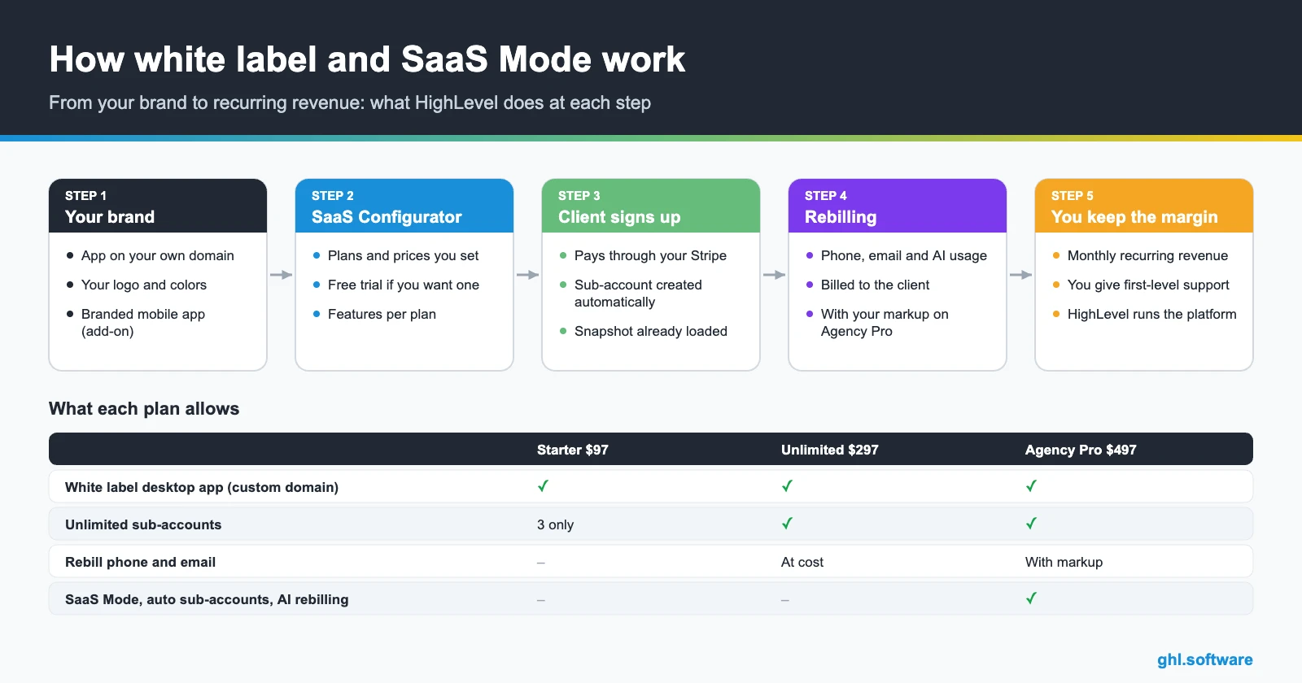
Task: Click Unlimited checkmark in White label row
Action: [x=787, y=486]
